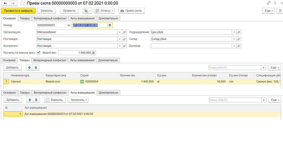Open the Еще menu in the Товары section
Image resolution: width=283 pixels, height=165 pixels.
click(x=274, y=67)
